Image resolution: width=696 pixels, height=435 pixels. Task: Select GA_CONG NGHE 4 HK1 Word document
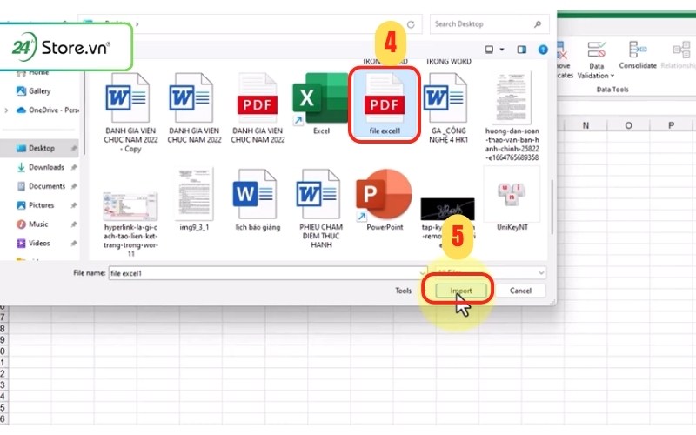[x=448, y=109]
